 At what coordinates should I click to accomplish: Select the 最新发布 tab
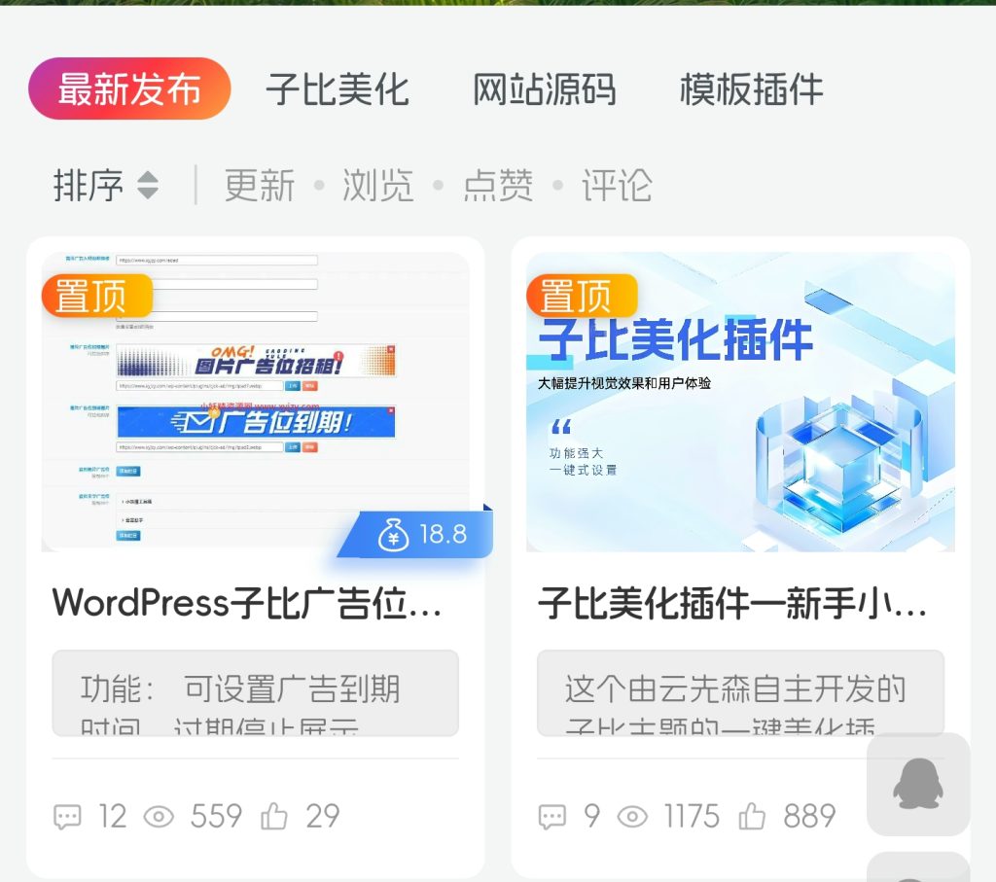pyautogui.click(x=129, y=88)
